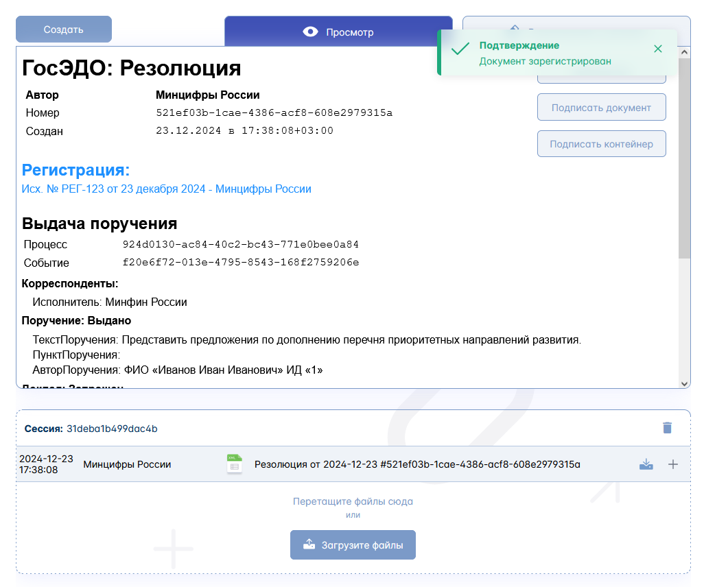Click Минцифры России in the session row
The image size is (704, 587).
(127, 464)
